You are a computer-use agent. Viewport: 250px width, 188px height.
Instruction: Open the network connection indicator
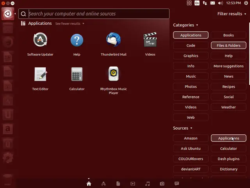[205, 3]
